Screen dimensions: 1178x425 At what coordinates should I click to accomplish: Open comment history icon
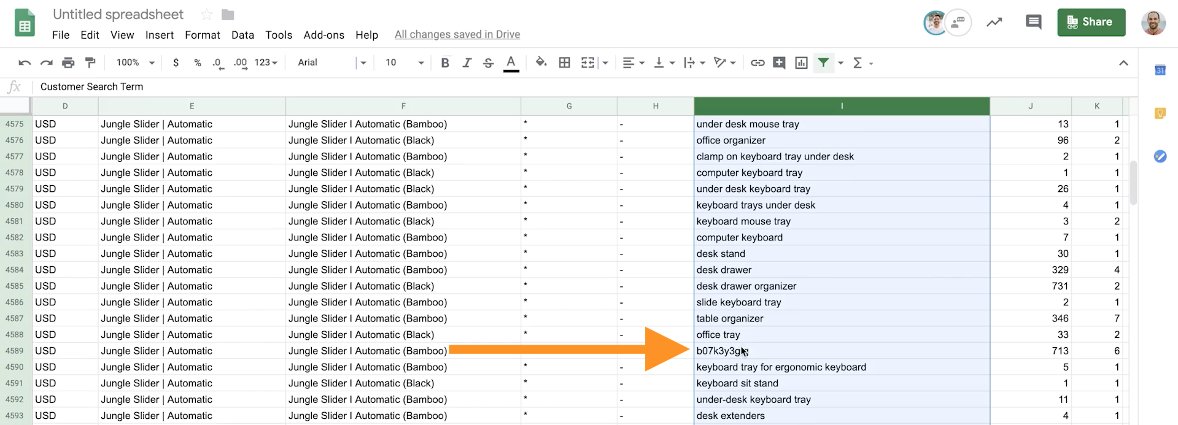coord(1033,23)
